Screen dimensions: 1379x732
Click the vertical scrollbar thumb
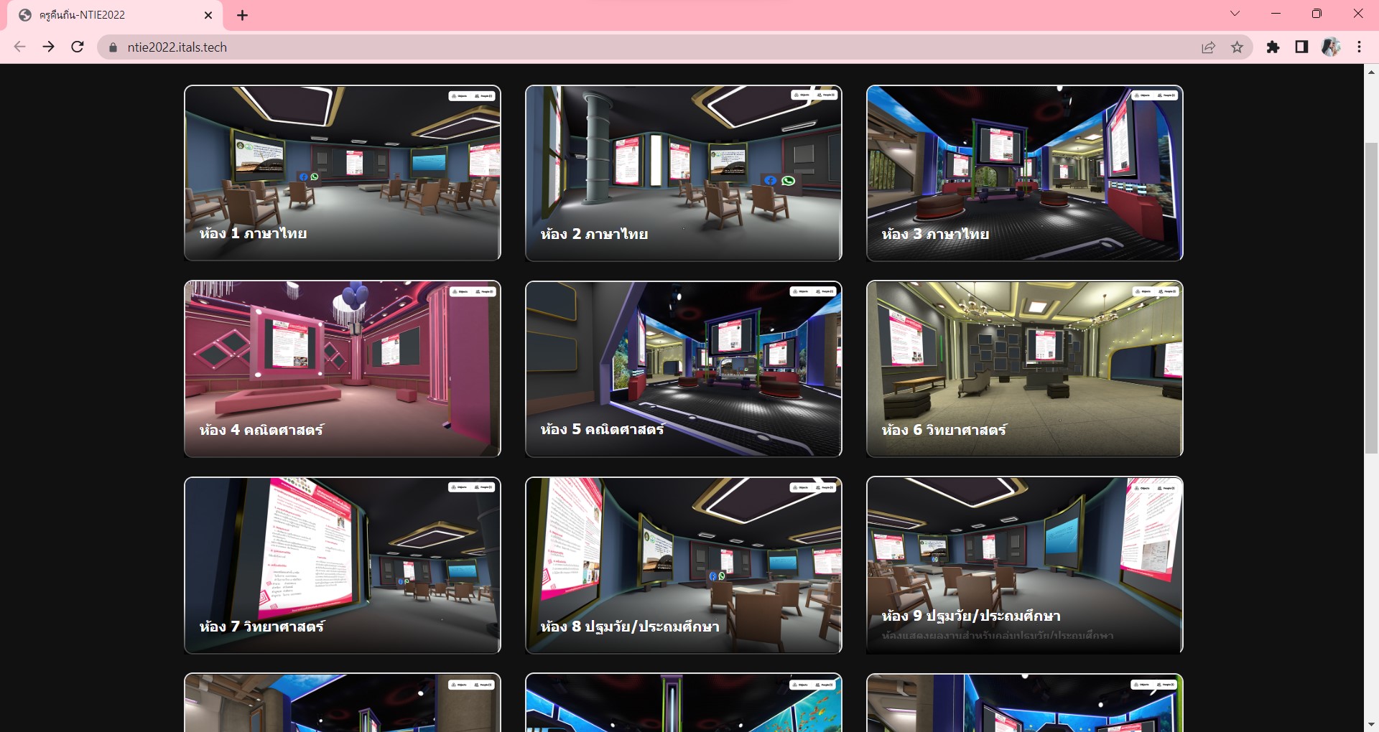click(1371, 298)
